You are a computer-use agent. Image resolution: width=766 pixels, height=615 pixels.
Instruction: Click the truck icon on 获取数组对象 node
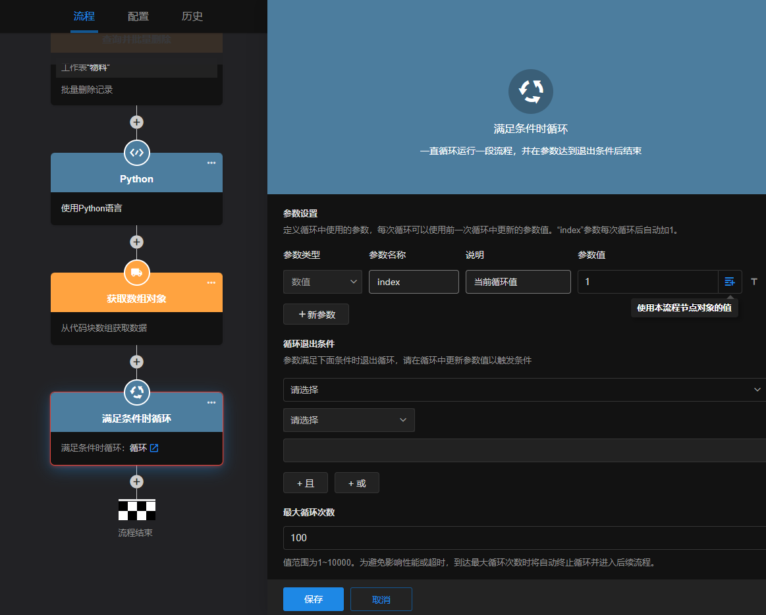136,273
